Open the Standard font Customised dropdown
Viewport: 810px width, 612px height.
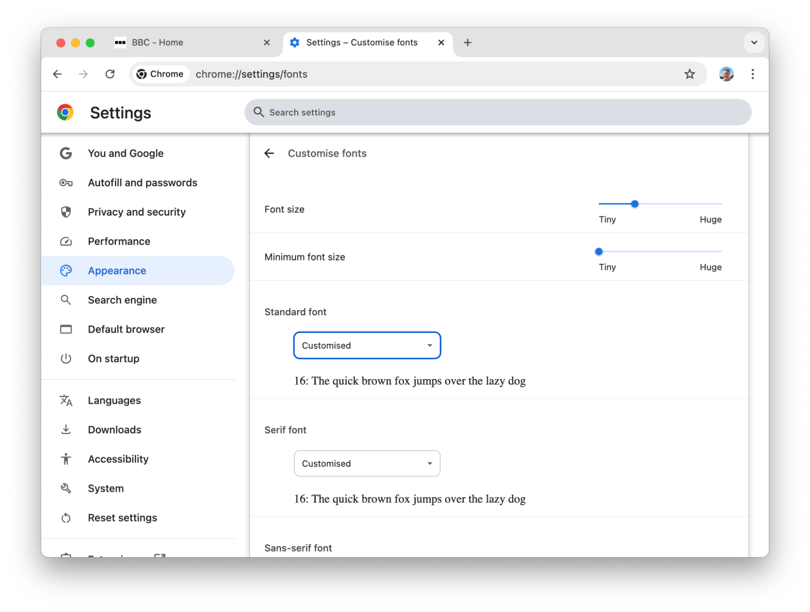pos(367,345)
